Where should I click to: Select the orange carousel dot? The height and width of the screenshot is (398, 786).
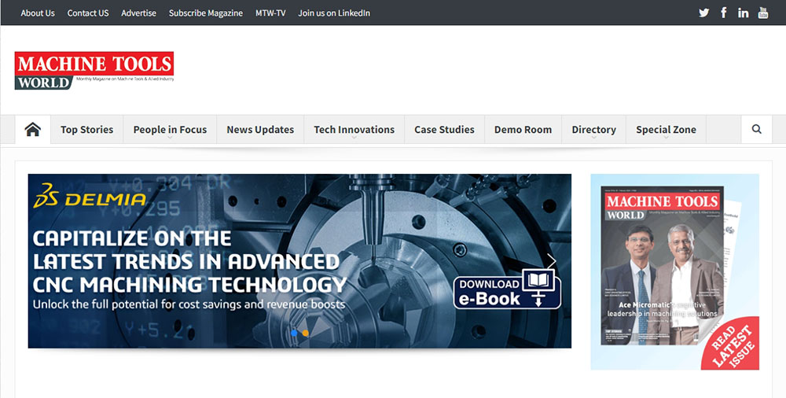click(305, 333)
